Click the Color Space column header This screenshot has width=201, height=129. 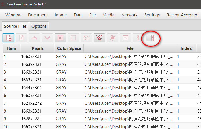pyautogui.click(x=69, y=48)
